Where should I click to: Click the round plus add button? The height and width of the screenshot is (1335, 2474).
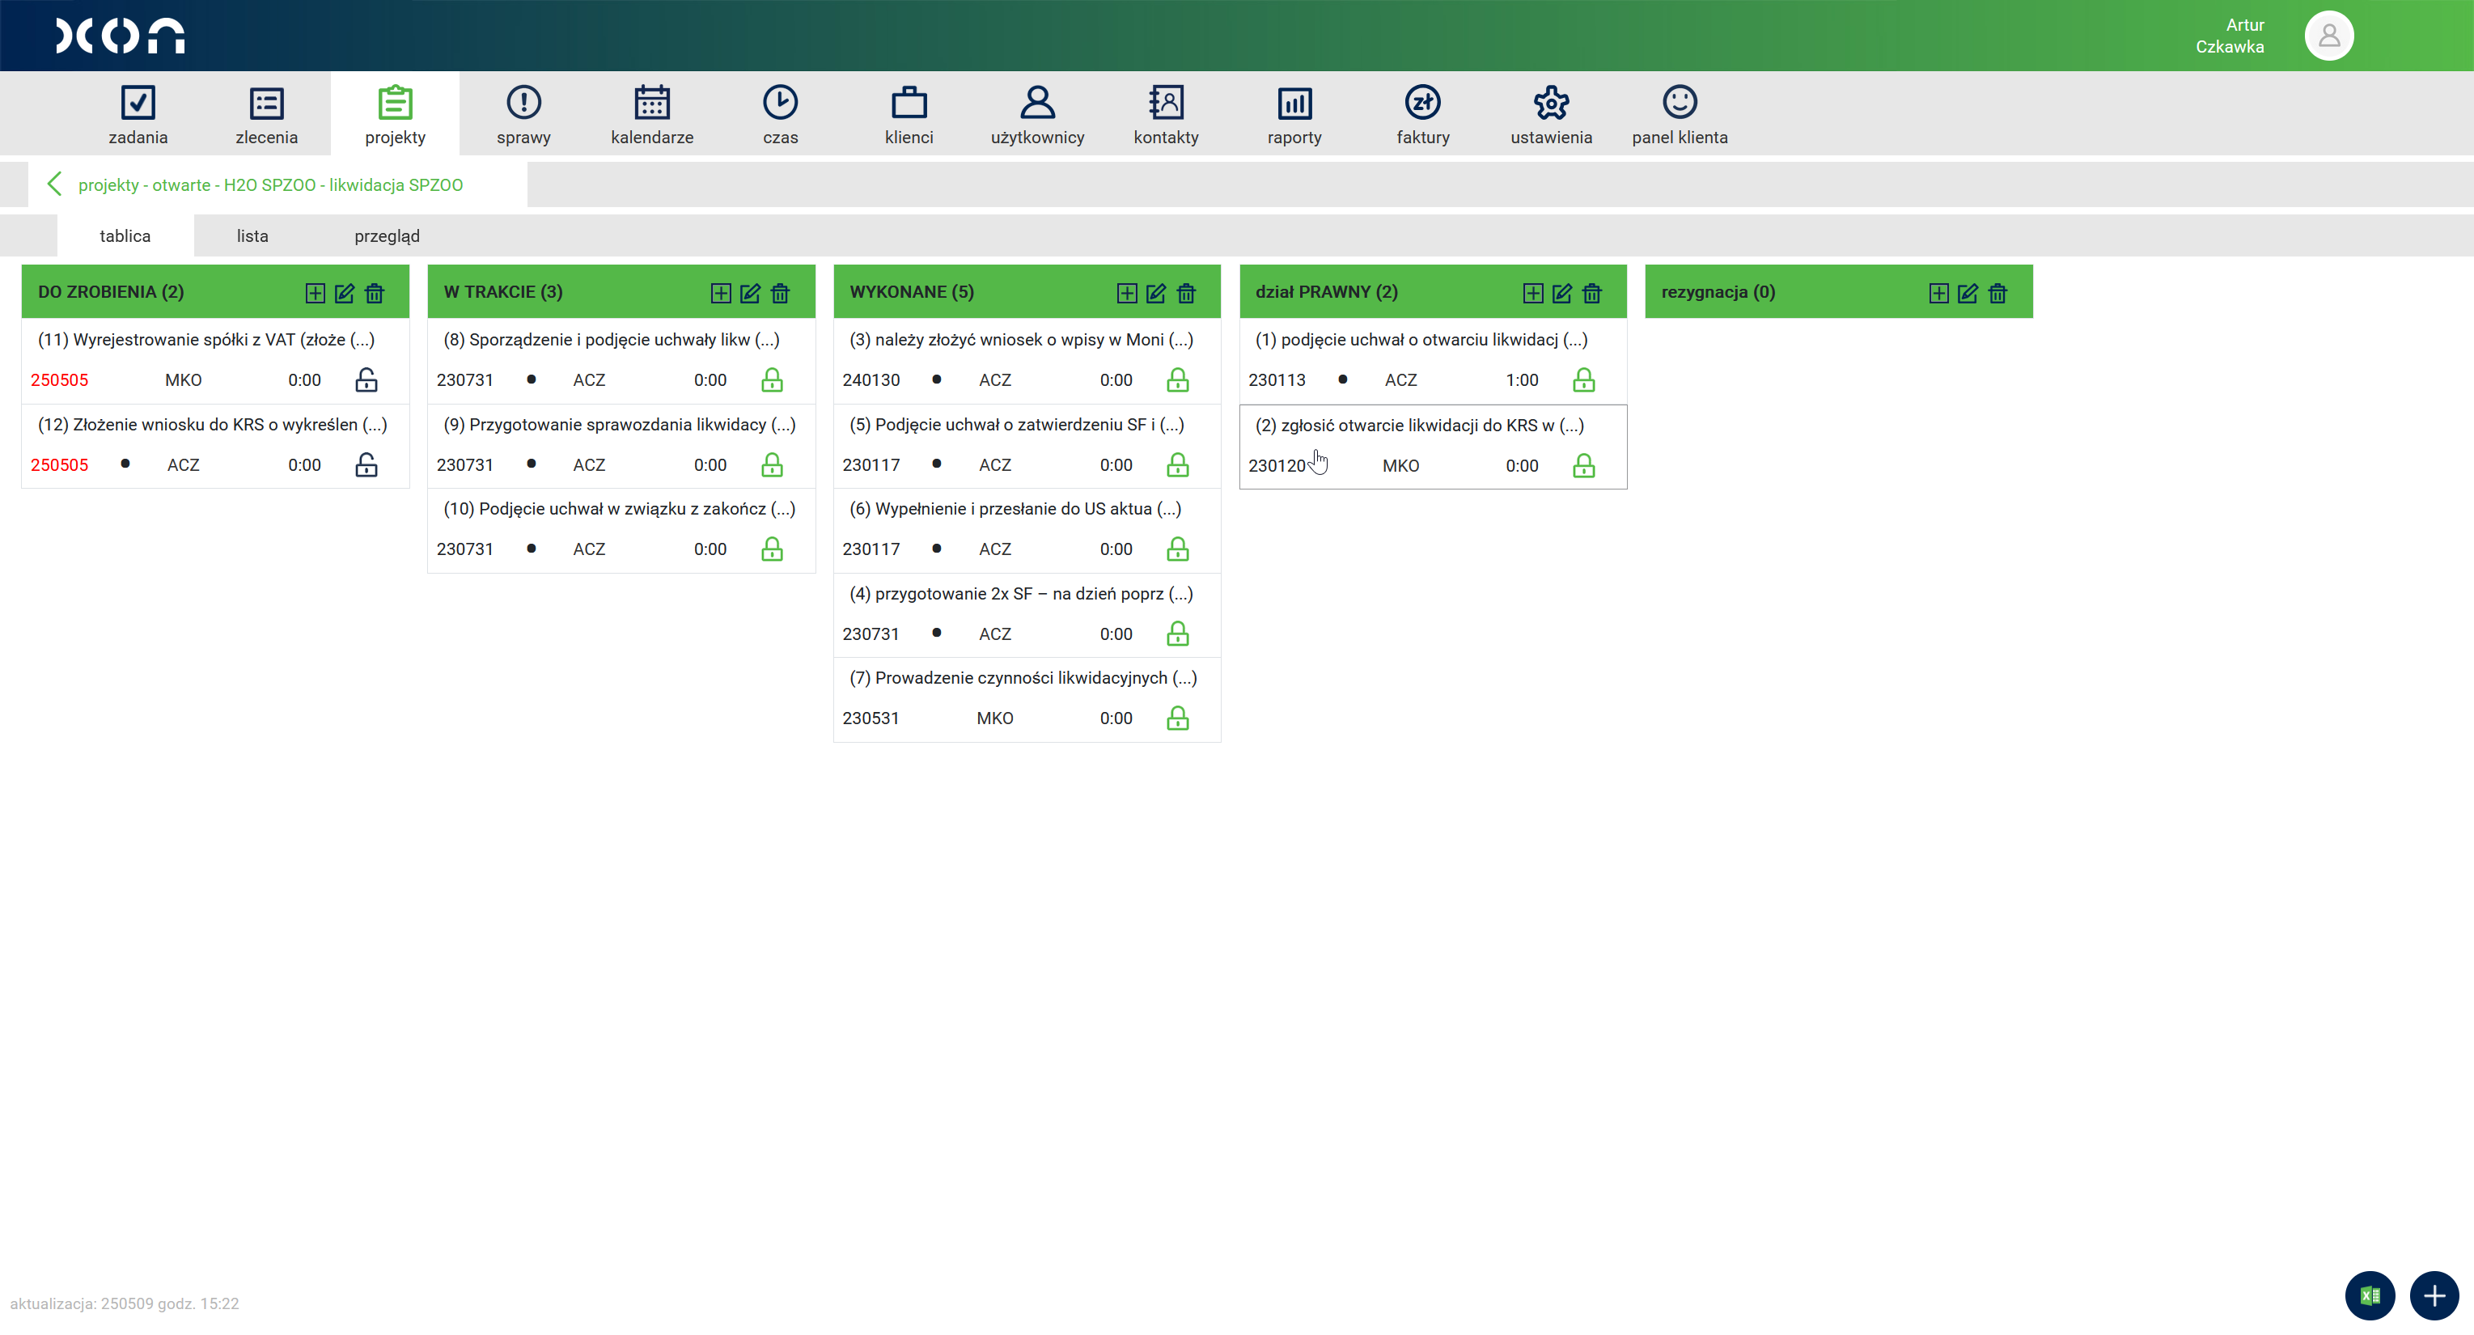pos(2434,1295)
